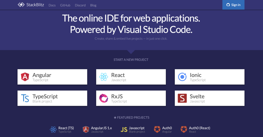Click the StackBlitz brand name text
This screenshot has height=137, width=263.
(35, 5)
